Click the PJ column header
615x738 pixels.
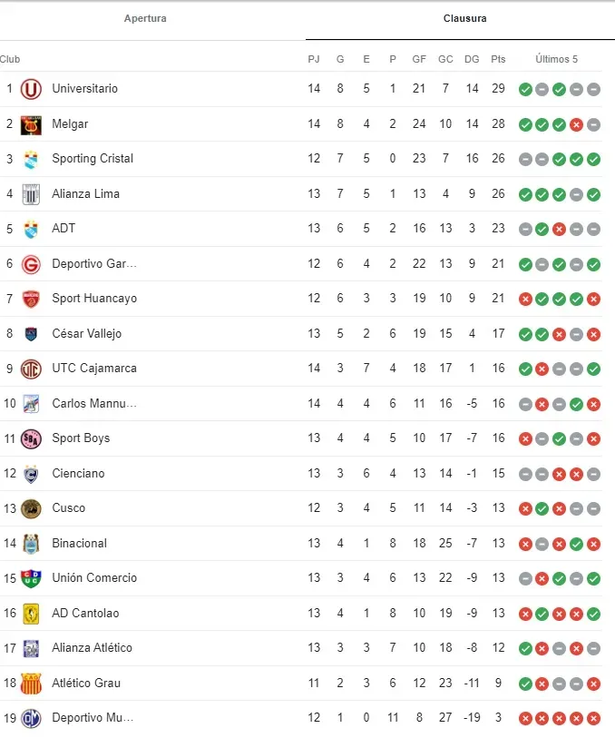[x=314, y=58]
